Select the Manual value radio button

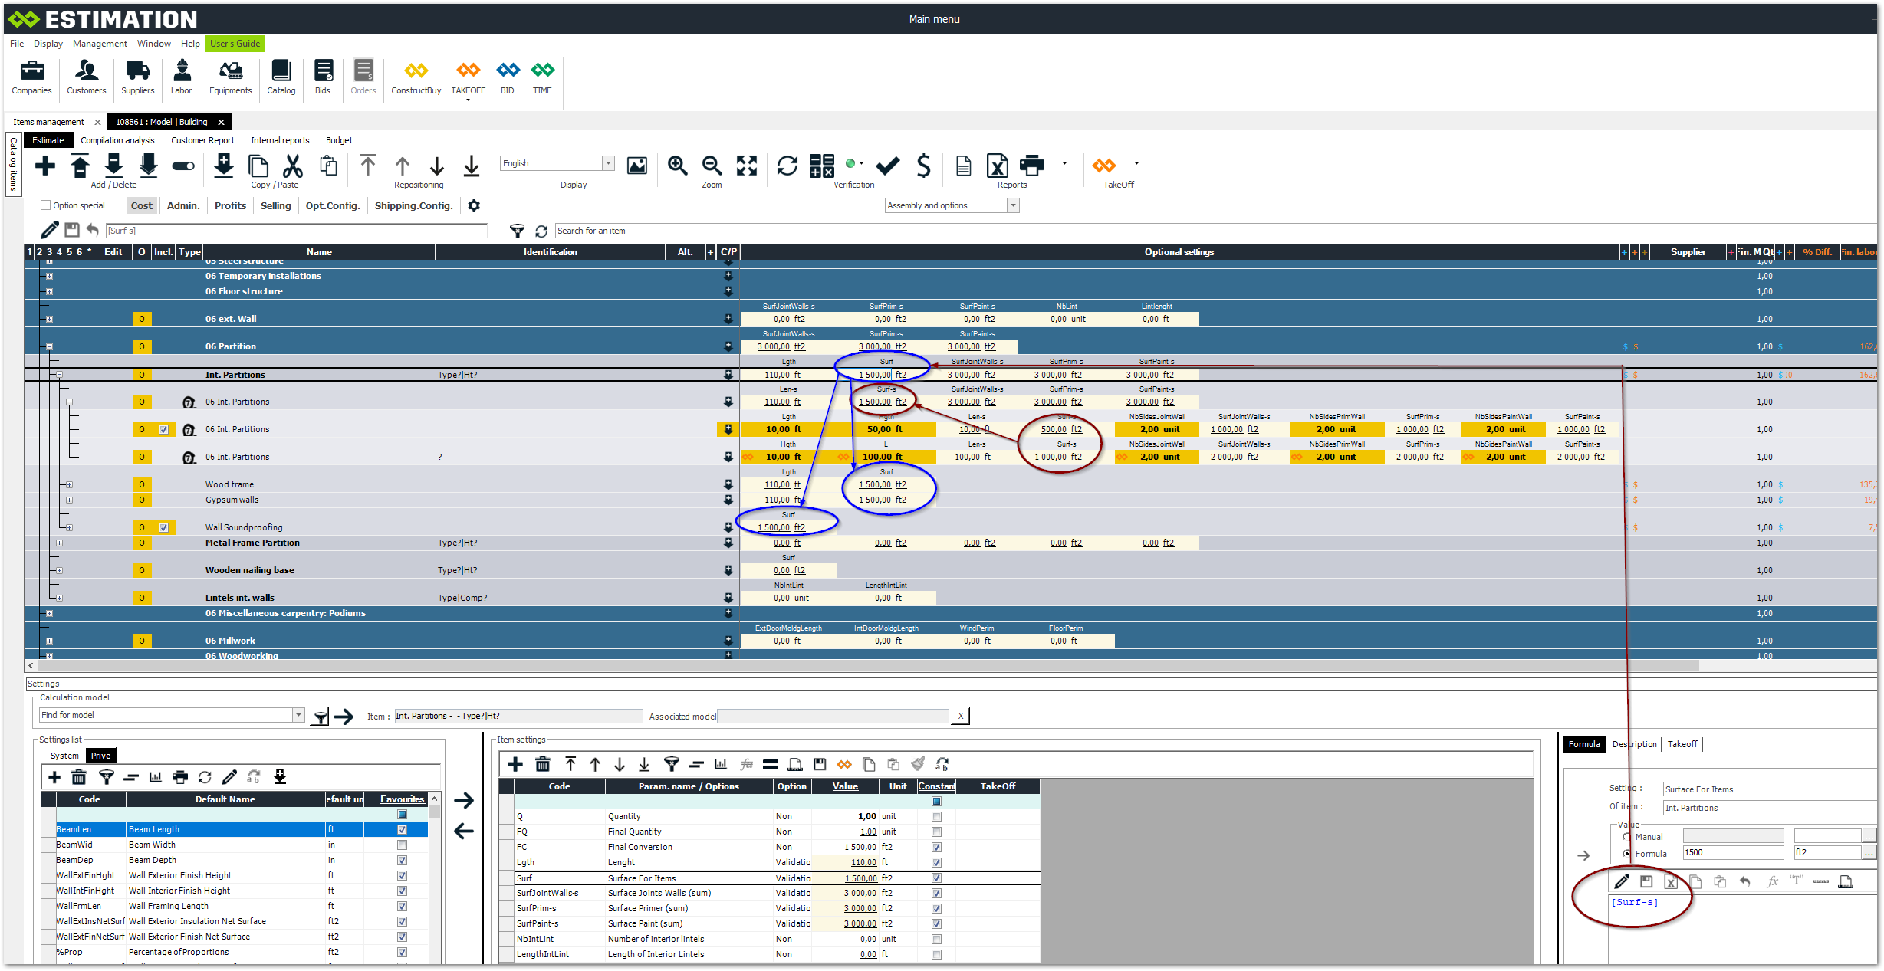[1626, 837]
